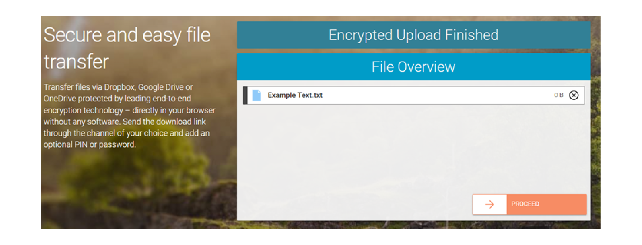The width and height of the screenshot is (642, 245).
Task: Click the orange arrow icon on Proceed button
Action: click(490, 204)
